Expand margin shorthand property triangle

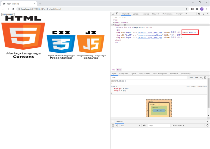click(x=121, y=91)
